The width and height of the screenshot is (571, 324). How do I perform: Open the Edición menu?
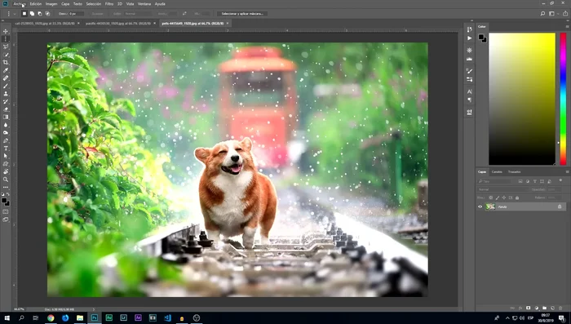(36, 4)
